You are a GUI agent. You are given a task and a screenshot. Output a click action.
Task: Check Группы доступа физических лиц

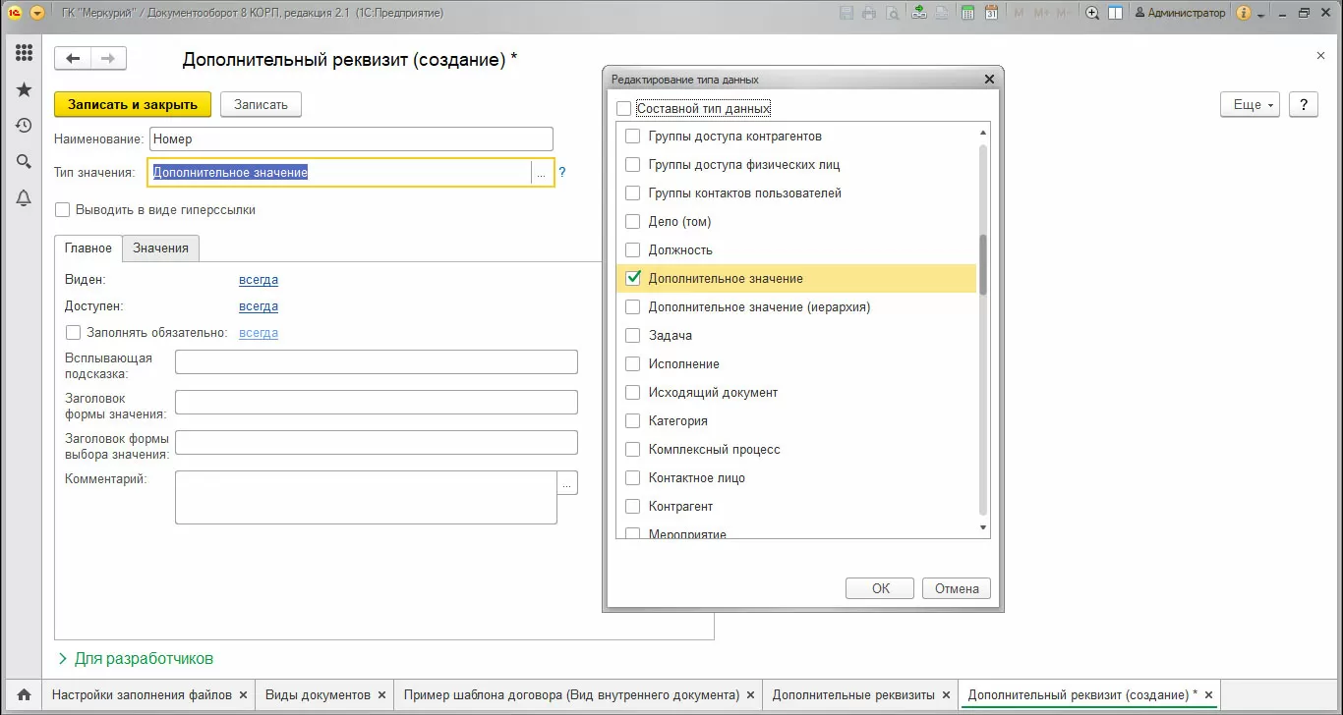pyautogui.click(x=633, y=165)
